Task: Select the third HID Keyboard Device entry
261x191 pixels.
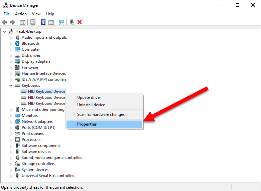Action: coord(46,104)
